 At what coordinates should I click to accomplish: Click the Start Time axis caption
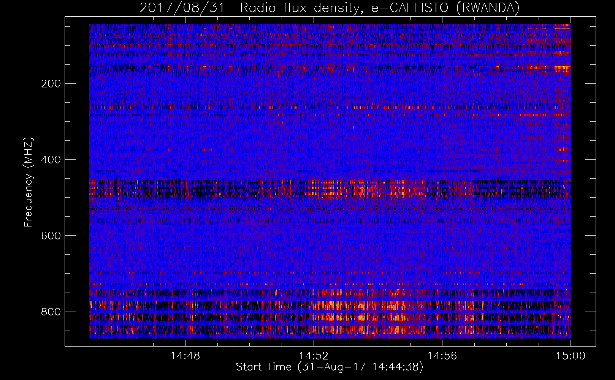330,367
